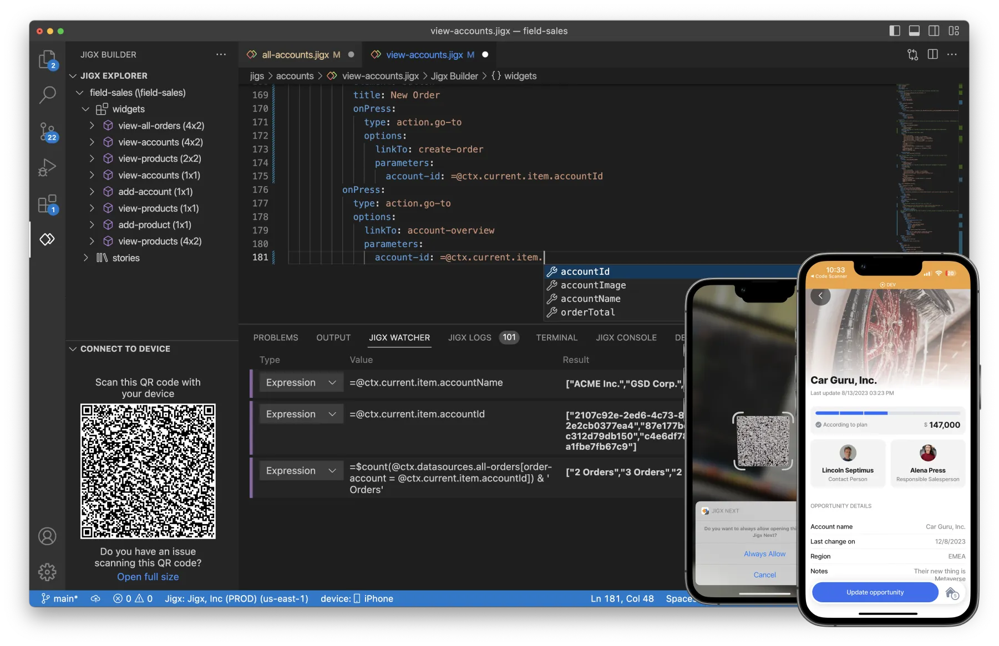Viewport: 999px width, 646px height.
Task: Open Source Control view with badge 22
Action: pos(47,132)
